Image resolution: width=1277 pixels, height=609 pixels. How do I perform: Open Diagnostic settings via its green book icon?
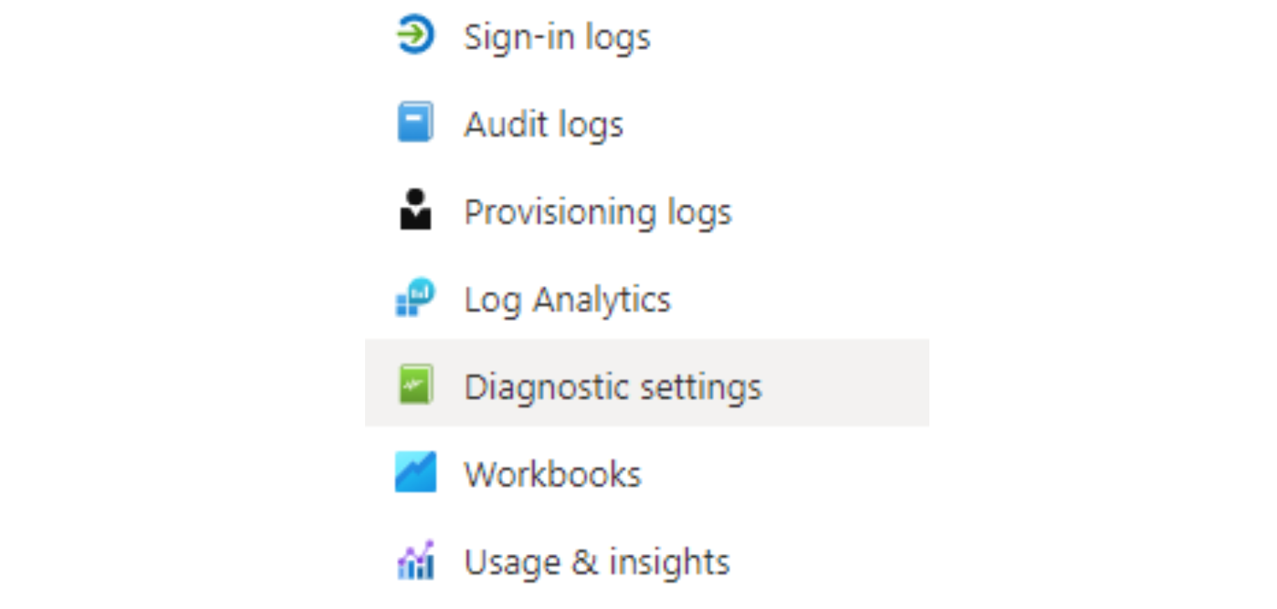pyautogui.click(x=415, y=385)
